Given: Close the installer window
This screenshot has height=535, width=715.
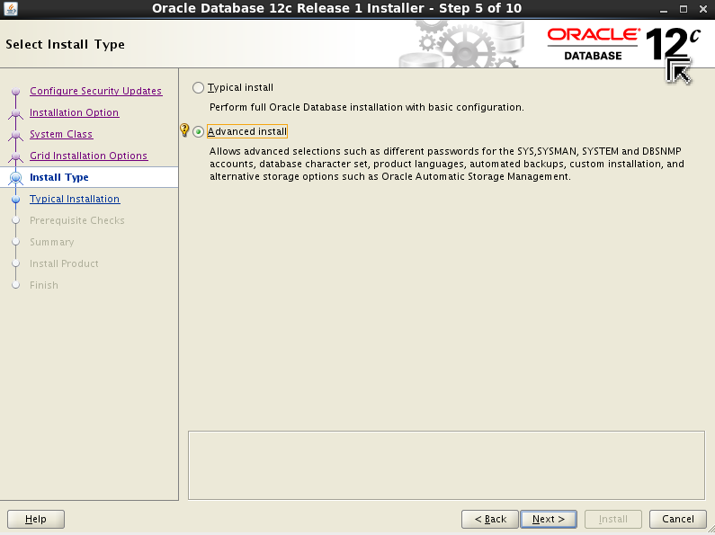Looking at the screenshot, I should [x=703, y=9].
